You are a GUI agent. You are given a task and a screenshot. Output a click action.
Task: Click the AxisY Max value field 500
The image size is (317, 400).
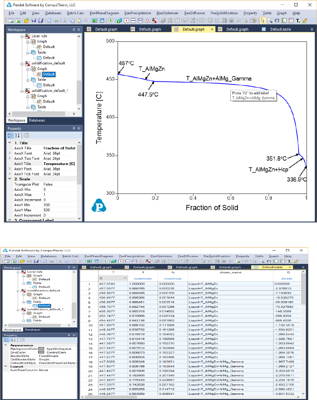click(x=60, y=210)
